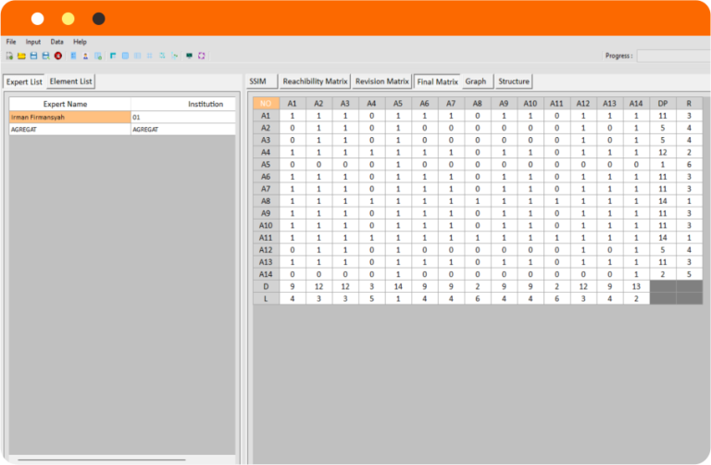Click the Expert Name column header
Screen dimensions: 711x465
click(x=69, y=104)
